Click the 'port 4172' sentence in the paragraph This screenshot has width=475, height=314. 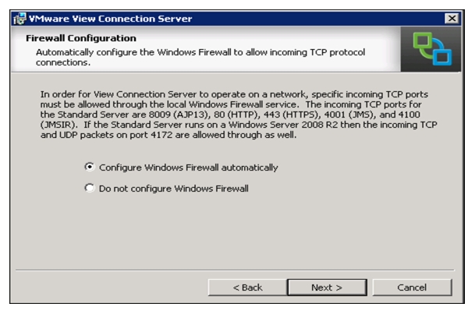[x=168, y=135]
